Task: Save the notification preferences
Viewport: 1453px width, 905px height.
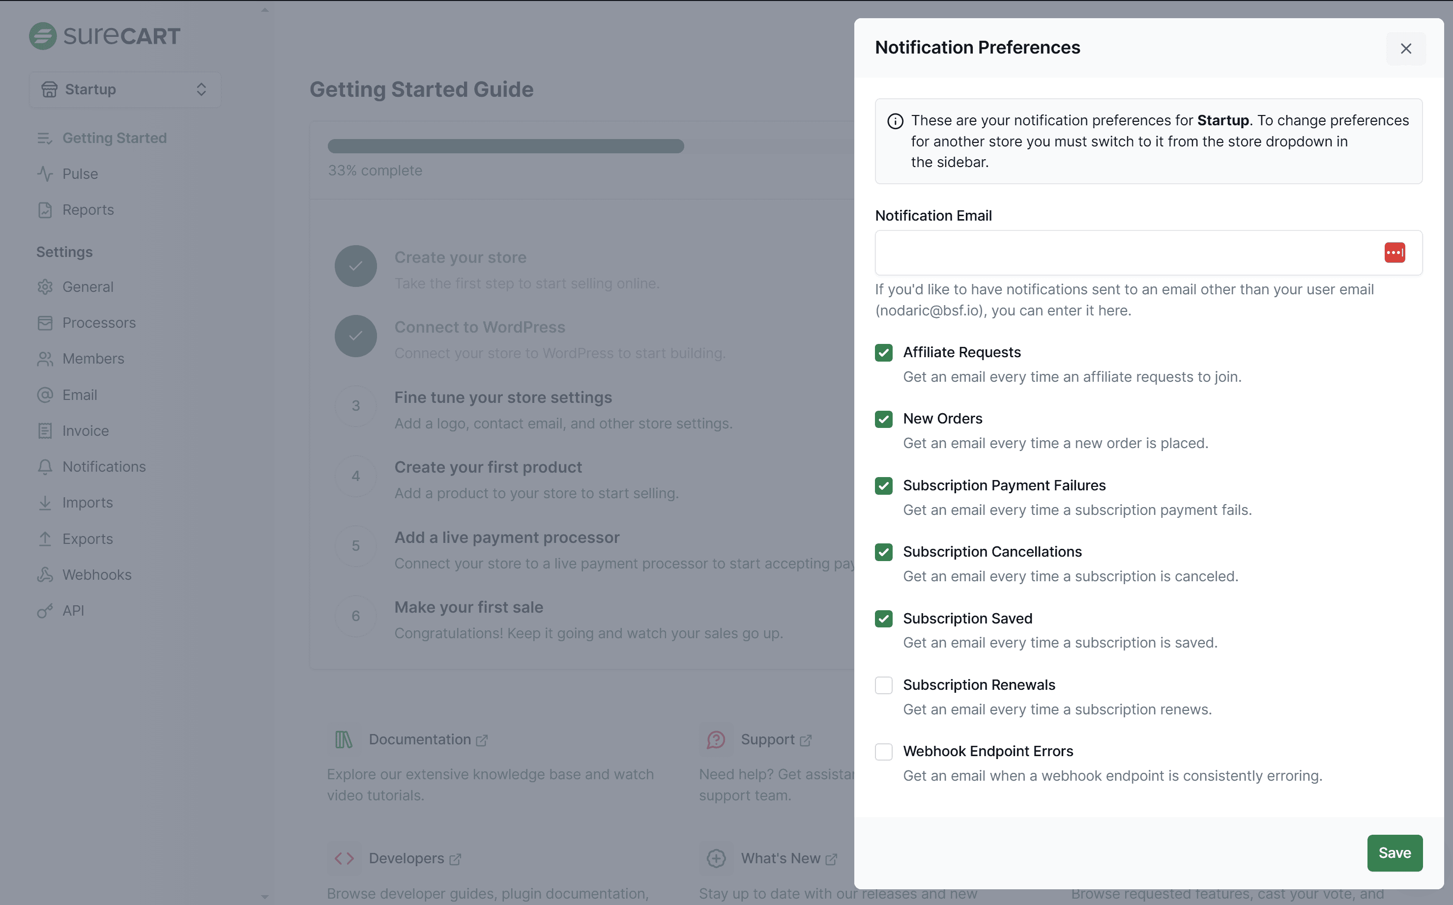Action: click(1395, 852)
